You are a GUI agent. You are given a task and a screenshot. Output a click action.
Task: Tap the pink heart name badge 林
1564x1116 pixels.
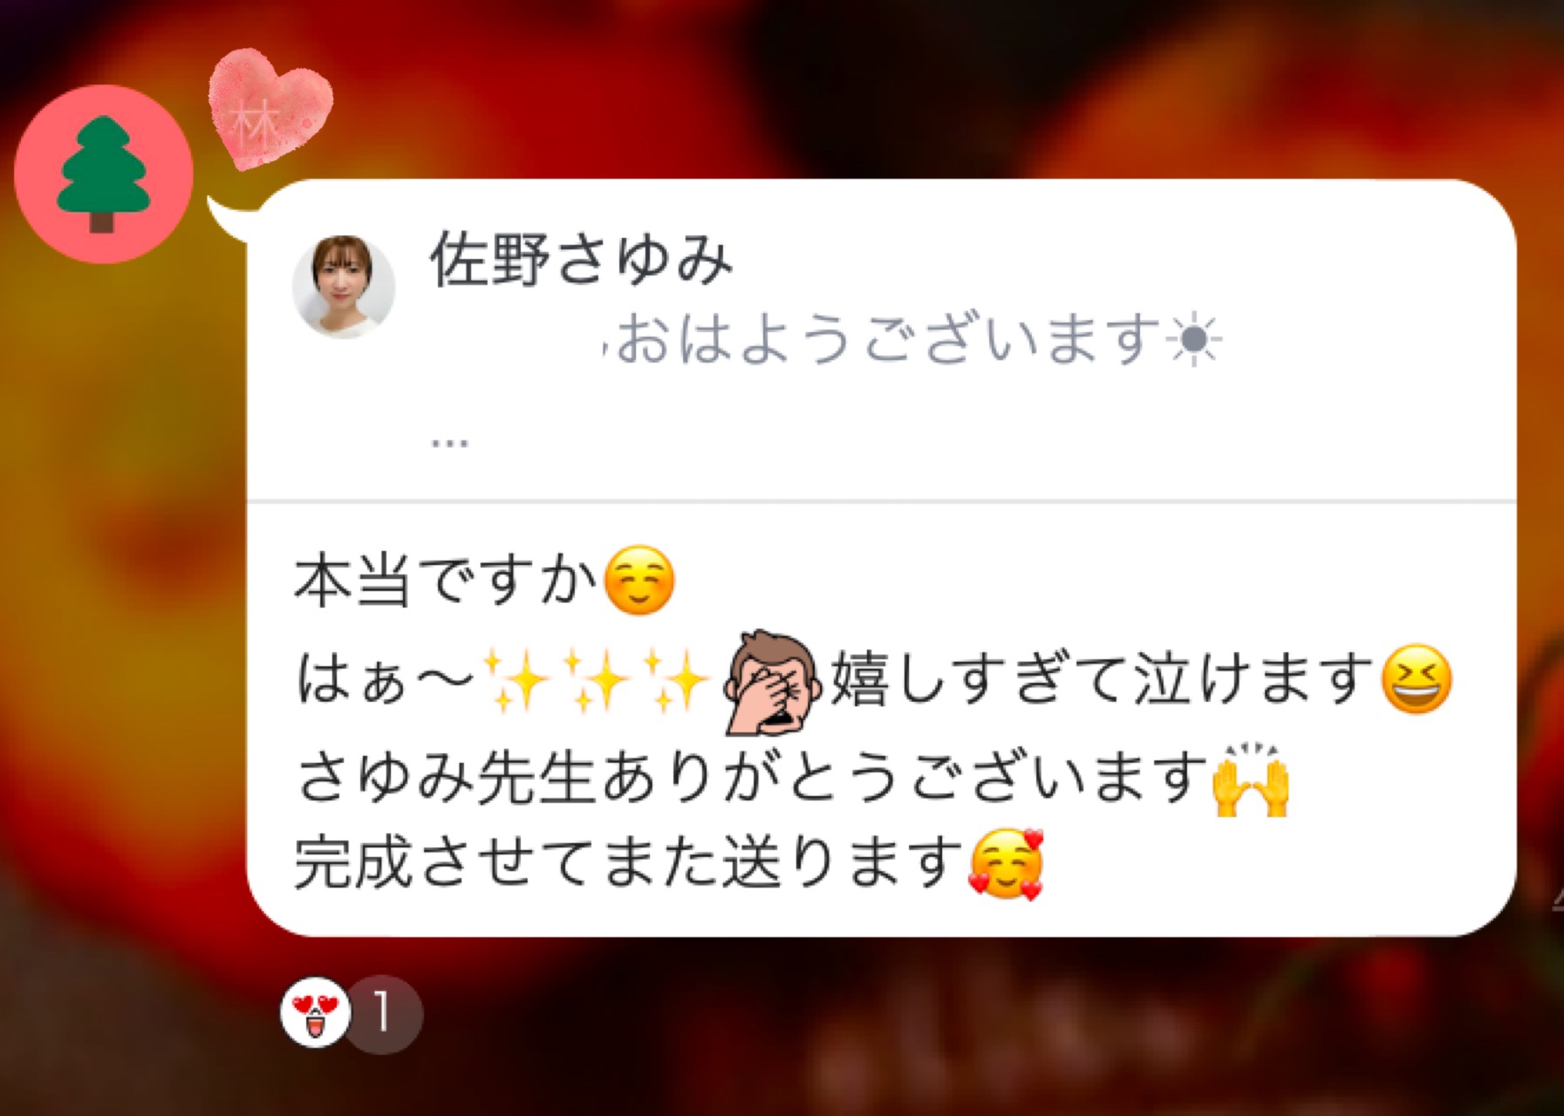(x=270, y=109)
